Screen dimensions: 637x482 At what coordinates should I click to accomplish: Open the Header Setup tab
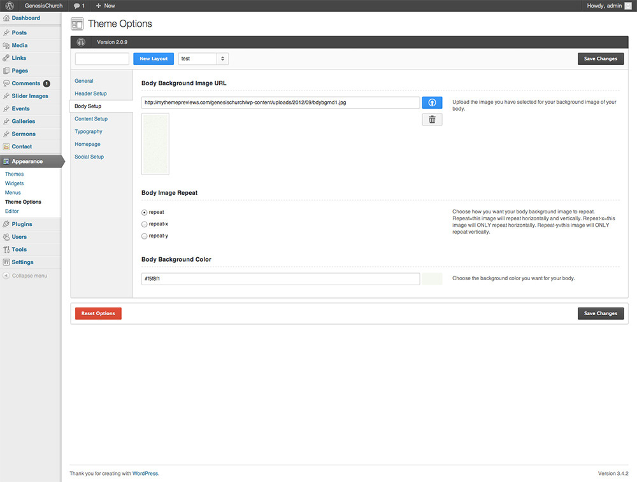click(x=90, y=94)
